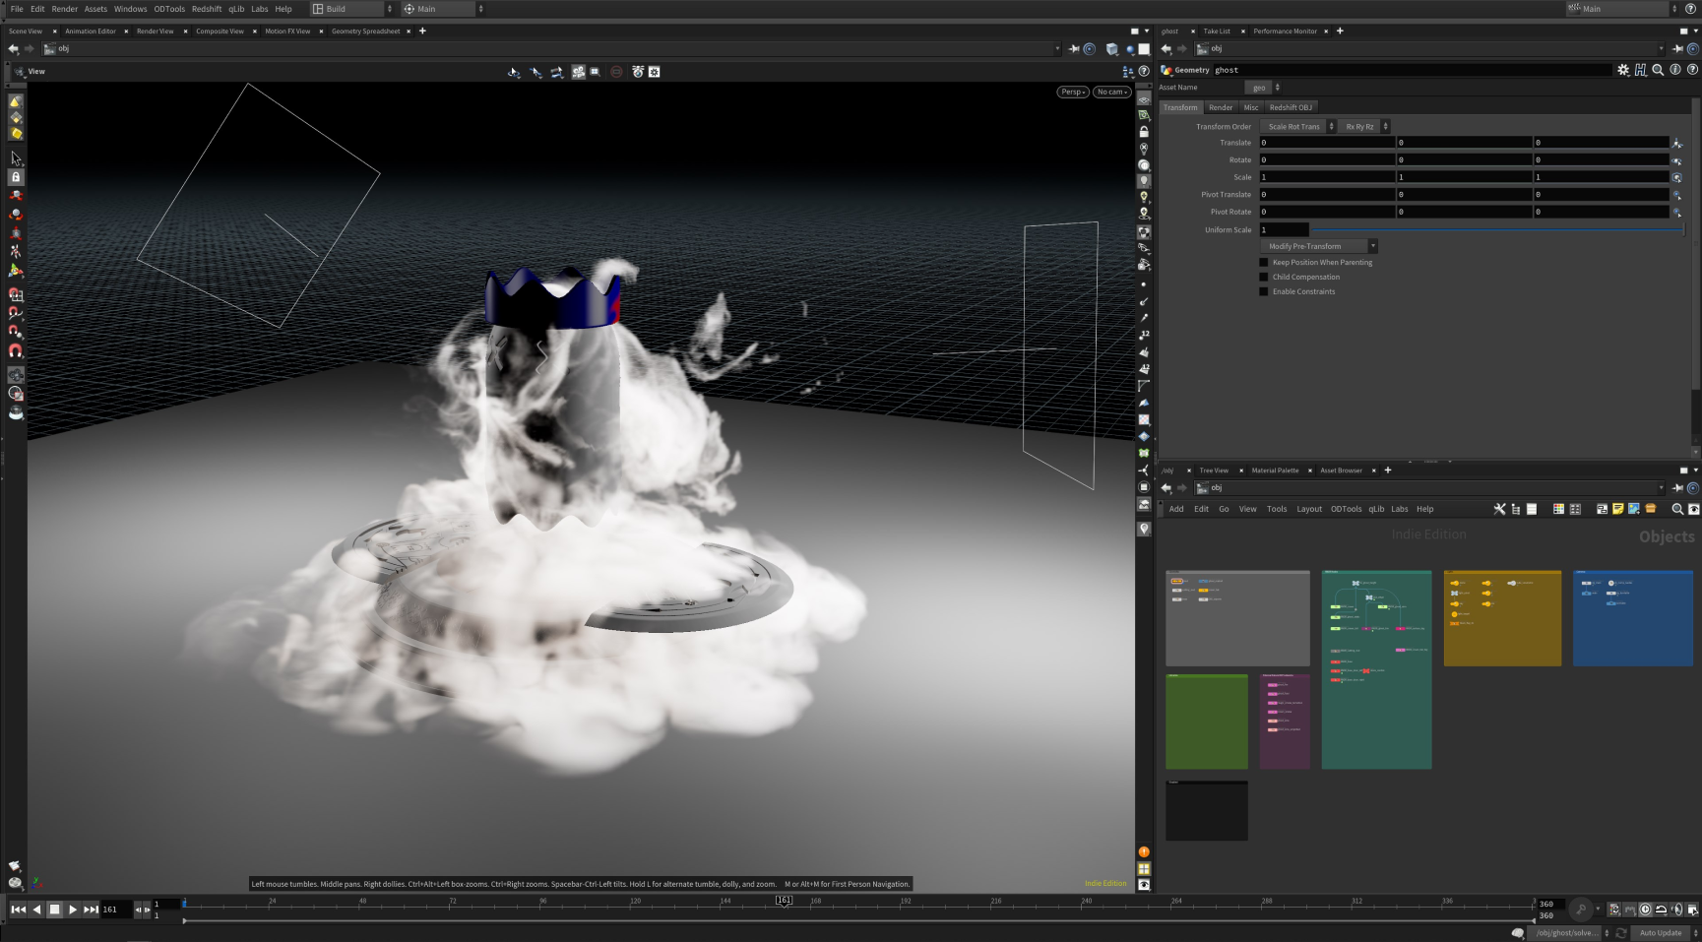Click the No cam button in the viewport
Viewport: 1702px width, 942px height.
click(x=1110, y=92)
